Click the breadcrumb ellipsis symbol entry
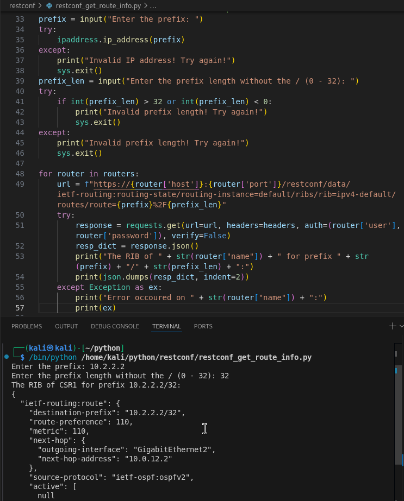The height and width of the screenshot is (501, 404). point(153,6)
